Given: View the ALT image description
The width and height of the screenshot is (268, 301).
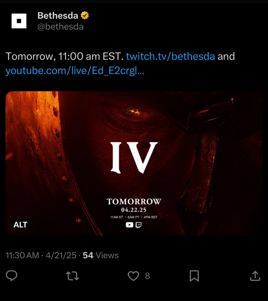Looking at the screenshot, I should pos(20,224).
